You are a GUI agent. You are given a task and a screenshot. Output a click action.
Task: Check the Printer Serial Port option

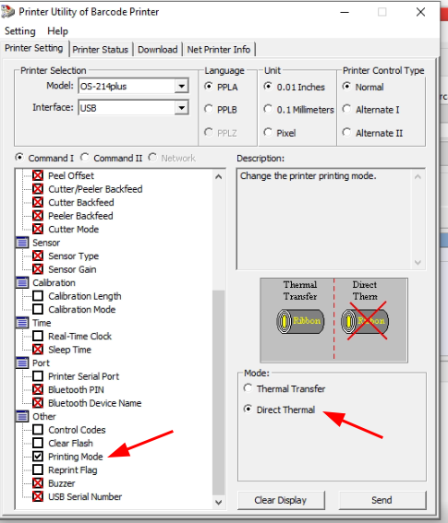click(x=38, y=376)
